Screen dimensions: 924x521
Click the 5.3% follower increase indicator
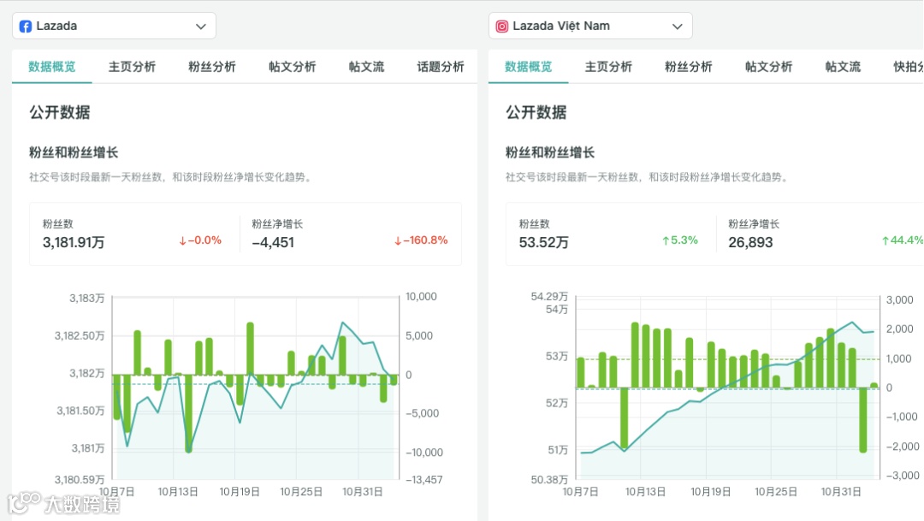tap(680, 240)
